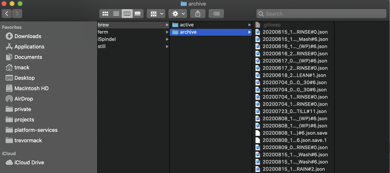Viewport: 390px width, 173px height.
Task: Click the Edit Tags button
Action: pos(216,14)
